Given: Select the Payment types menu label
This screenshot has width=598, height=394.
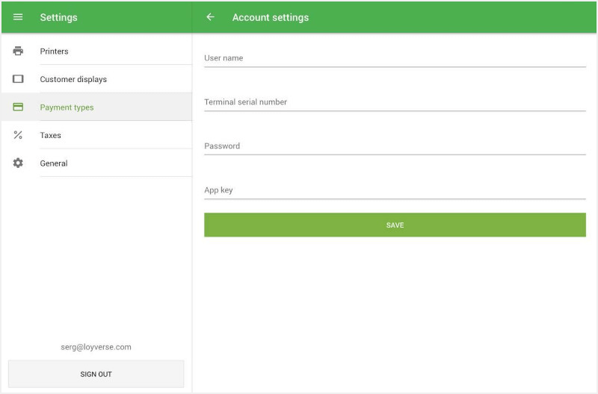Looking at the screenshot, I should 67,107.
